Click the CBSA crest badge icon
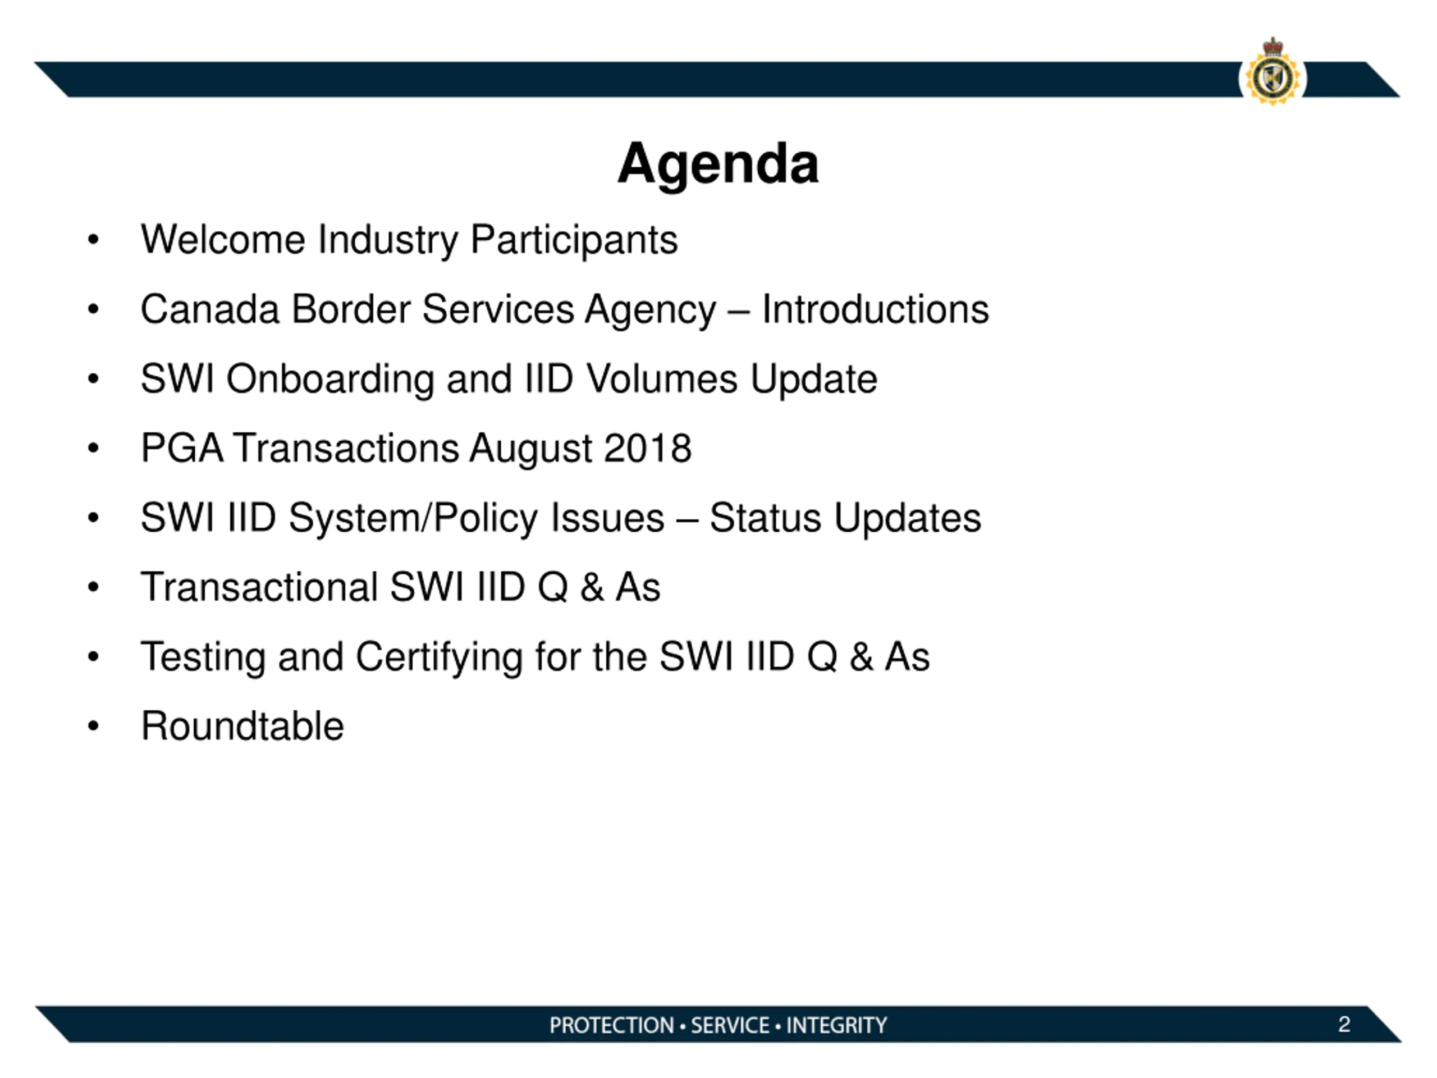The height and width of the screenshot is (1078, 1437). coord(1273,72)
